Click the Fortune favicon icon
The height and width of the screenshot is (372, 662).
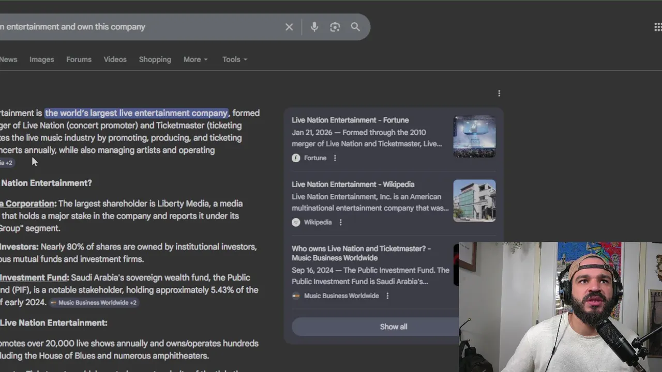296,158
